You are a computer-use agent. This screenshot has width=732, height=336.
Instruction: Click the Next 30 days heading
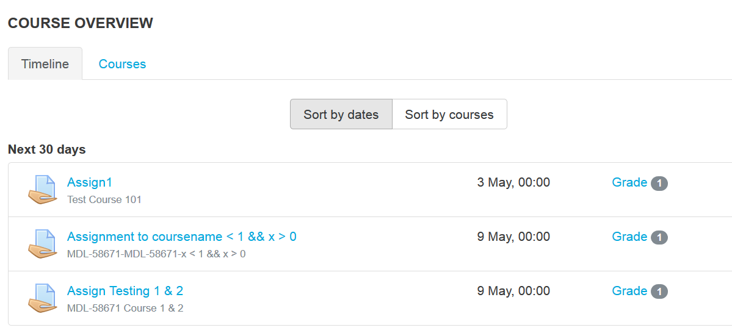(x=46, y=149)
